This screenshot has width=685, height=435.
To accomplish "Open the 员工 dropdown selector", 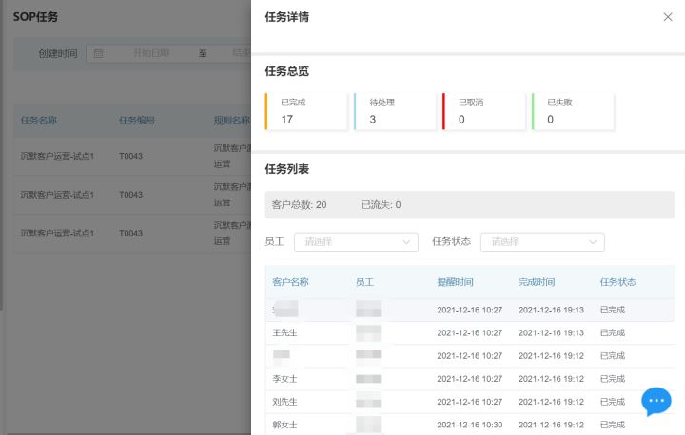I will tap(355, 242).
